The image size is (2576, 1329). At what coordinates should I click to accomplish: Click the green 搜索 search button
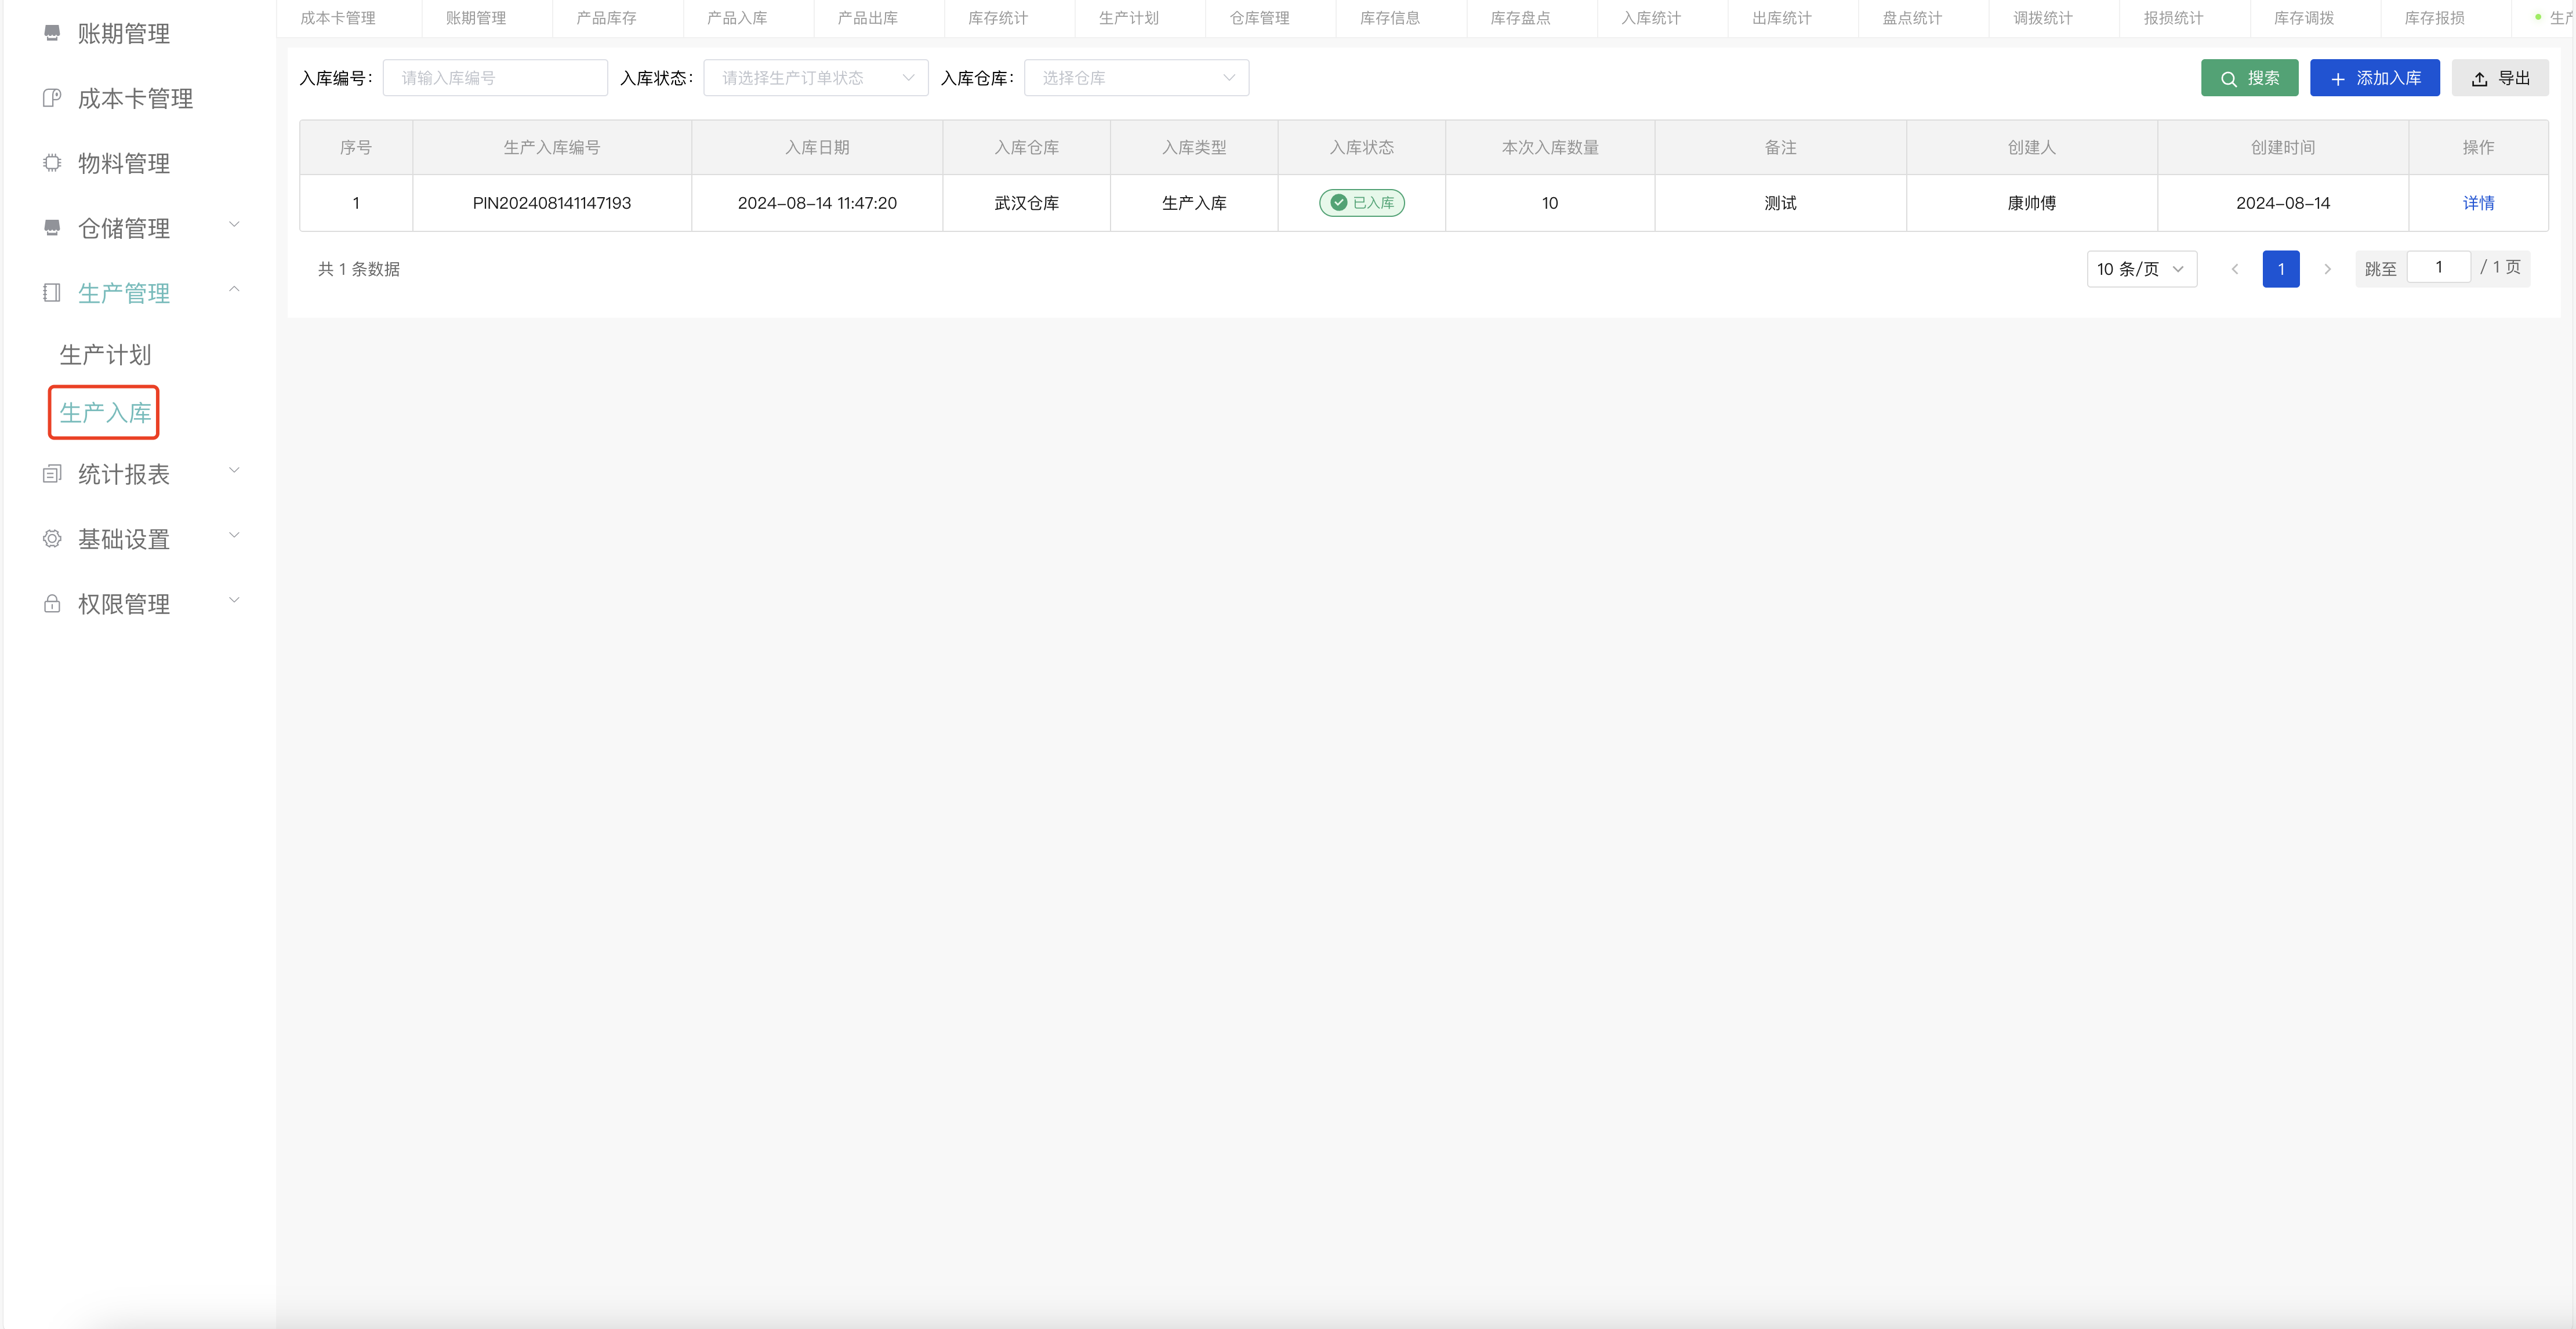2249,77
